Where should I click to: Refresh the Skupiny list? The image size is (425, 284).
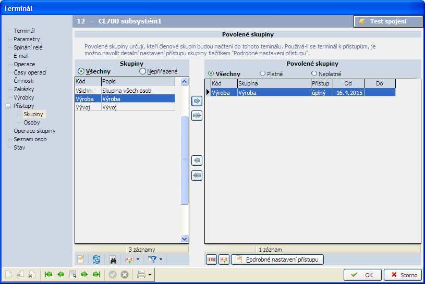[96, 260]
